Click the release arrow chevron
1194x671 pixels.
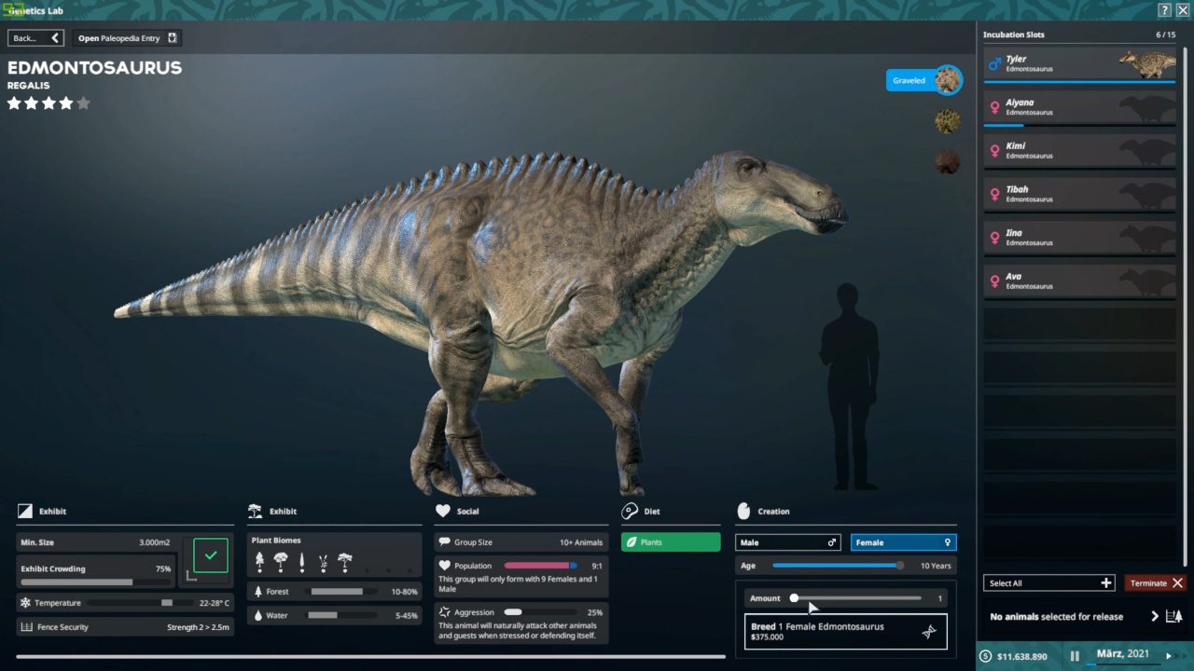[x=1155, y=616]
